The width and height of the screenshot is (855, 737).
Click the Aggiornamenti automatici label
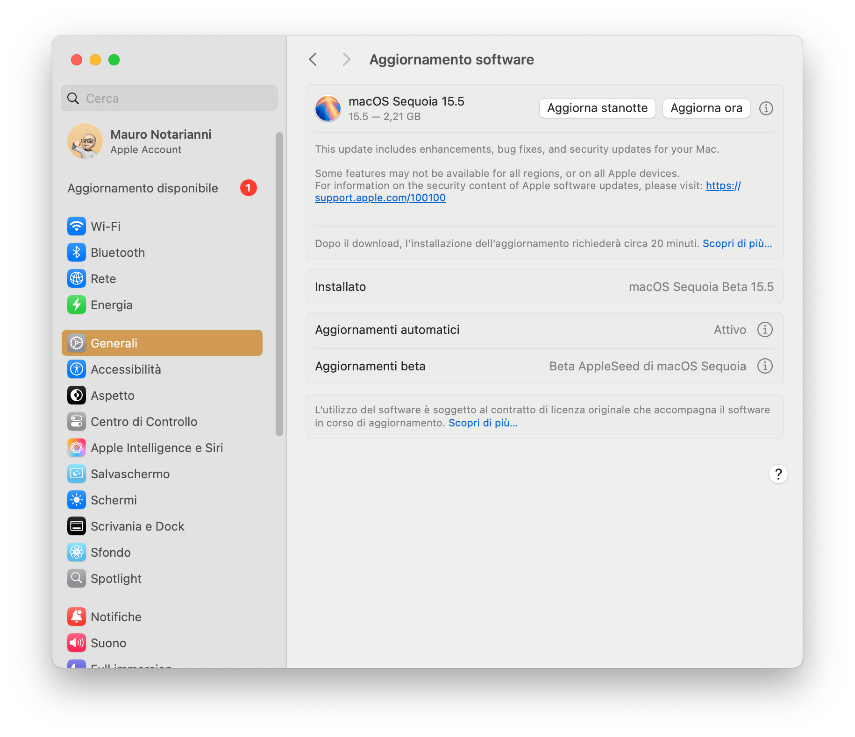(x=387, y=330)
